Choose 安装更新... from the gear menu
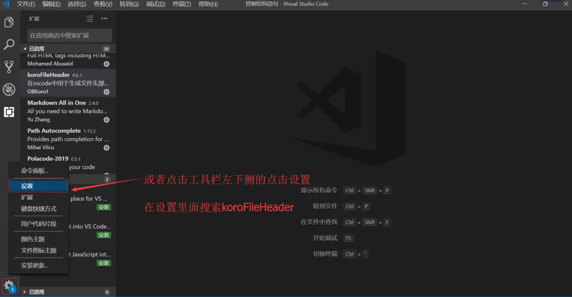The height and width of the screenshot is (297, 572). click(x=39, y=266)
